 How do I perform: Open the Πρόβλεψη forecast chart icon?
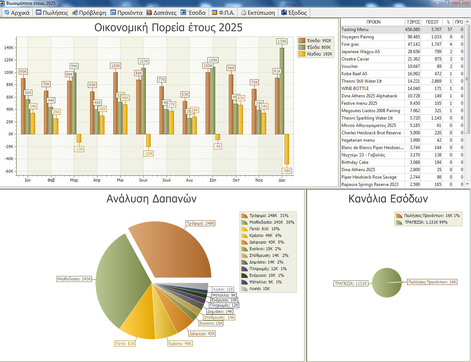75,13
